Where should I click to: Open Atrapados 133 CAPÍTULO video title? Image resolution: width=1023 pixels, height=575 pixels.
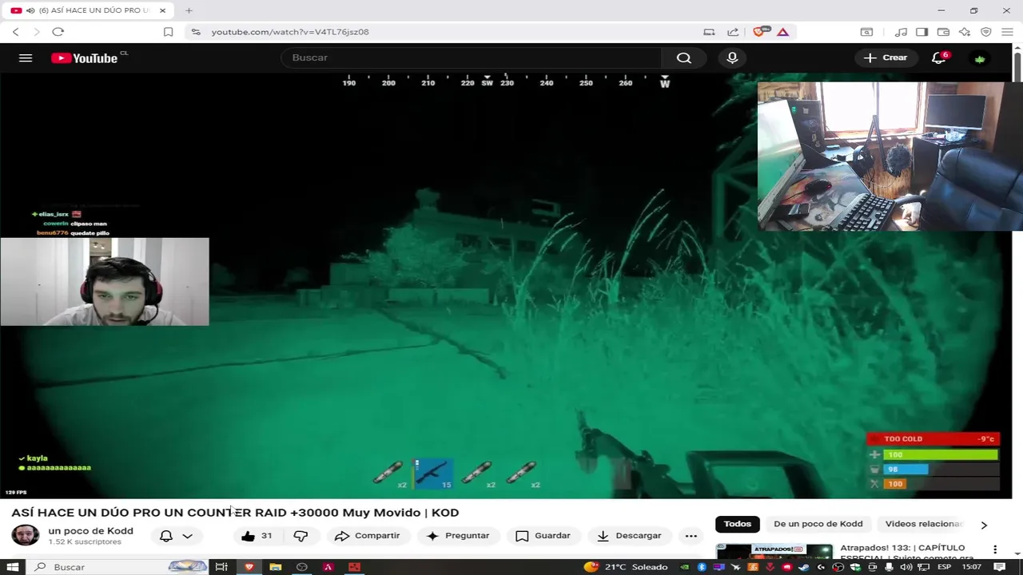coord(909,553)
